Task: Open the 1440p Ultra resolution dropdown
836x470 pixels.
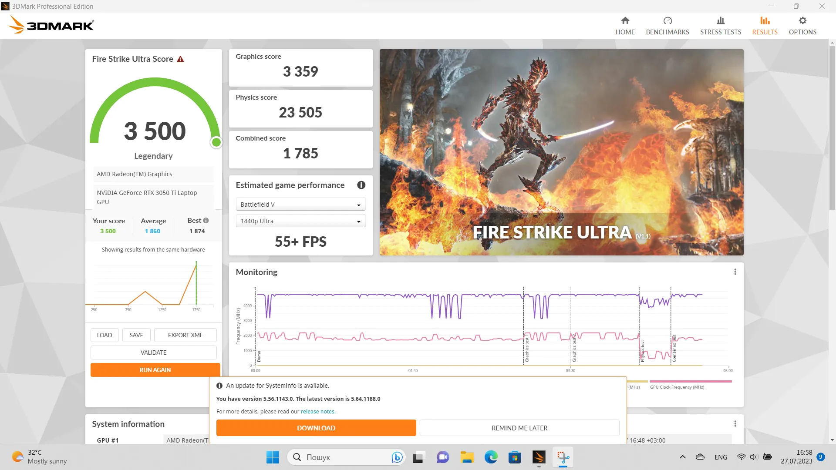Action: [300, 221]
